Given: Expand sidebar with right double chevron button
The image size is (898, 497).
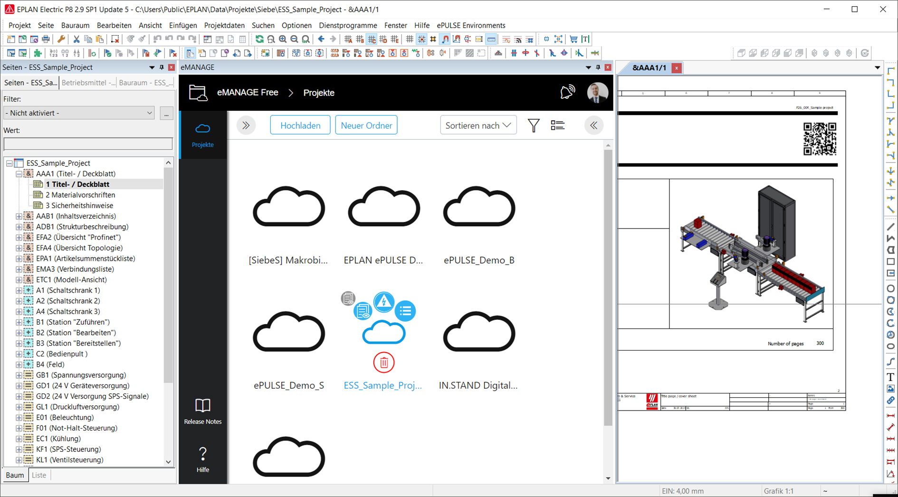Looking at the screenshot, I should (246, 125).
